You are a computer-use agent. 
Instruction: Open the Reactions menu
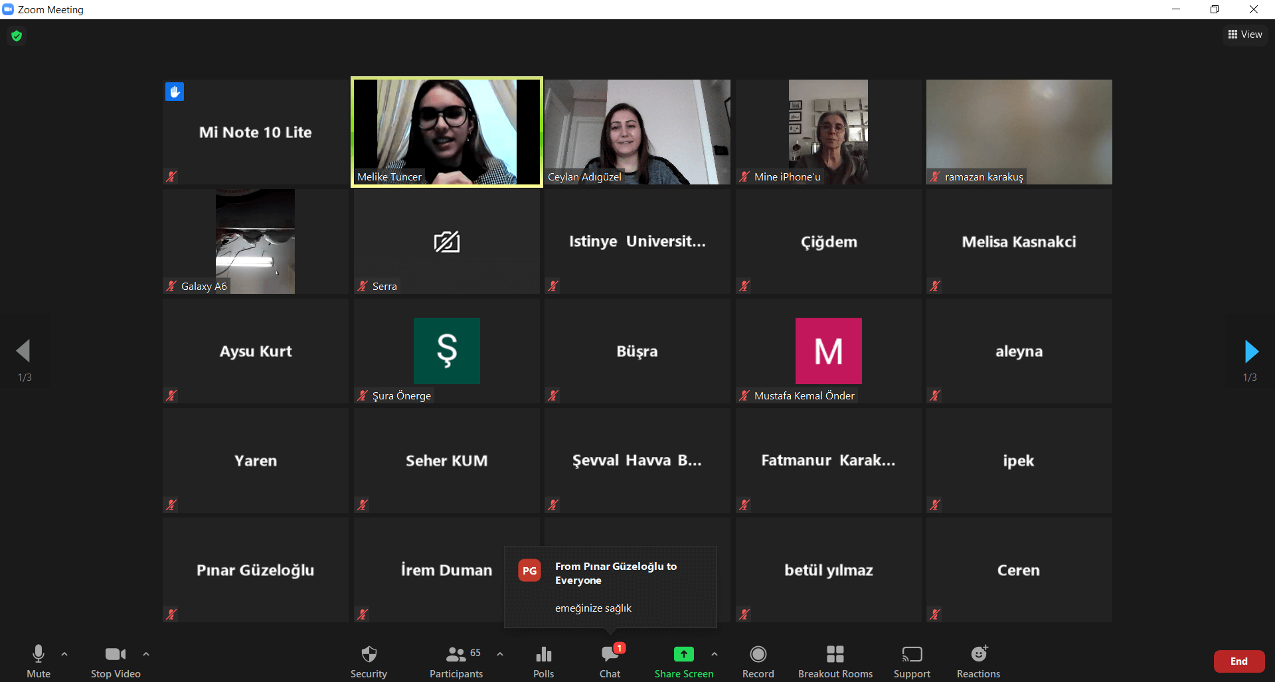[x=978, y=661]
